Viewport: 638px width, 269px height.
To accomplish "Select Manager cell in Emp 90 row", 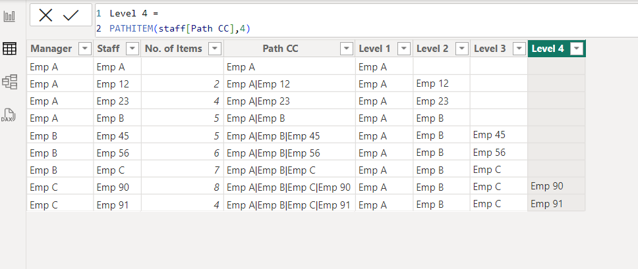I will (x=60, y=187).
